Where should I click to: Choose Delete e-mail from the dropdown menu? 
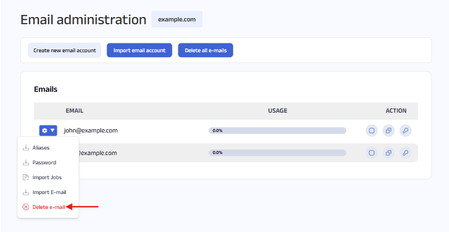48,207
